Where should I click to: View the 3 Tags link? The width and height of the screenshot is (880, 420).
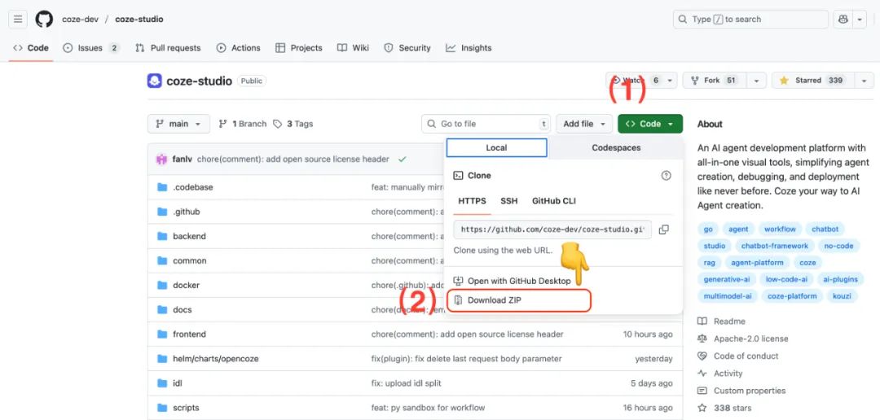click(x=293, y=124)
